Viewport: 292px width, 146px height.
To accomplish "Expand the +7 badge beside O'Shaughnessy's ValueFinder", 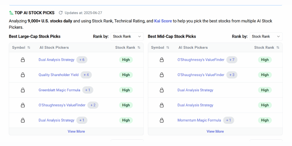I will click(x=232, y=60).
